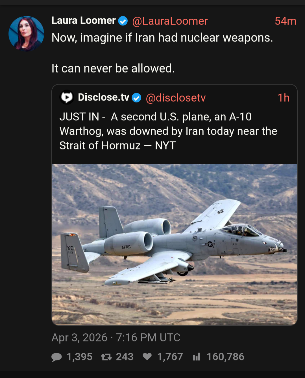This screenshot has height=378, width=305.
Task: Click the reply speech bubble icon
Action: coord(56,357)
